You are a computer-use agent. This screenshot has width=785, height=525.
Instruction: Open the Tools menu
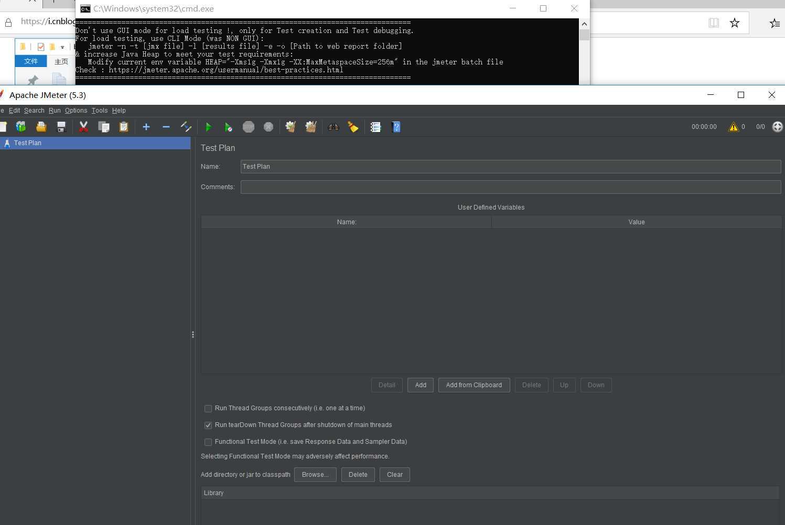click(x=100, y=111)
